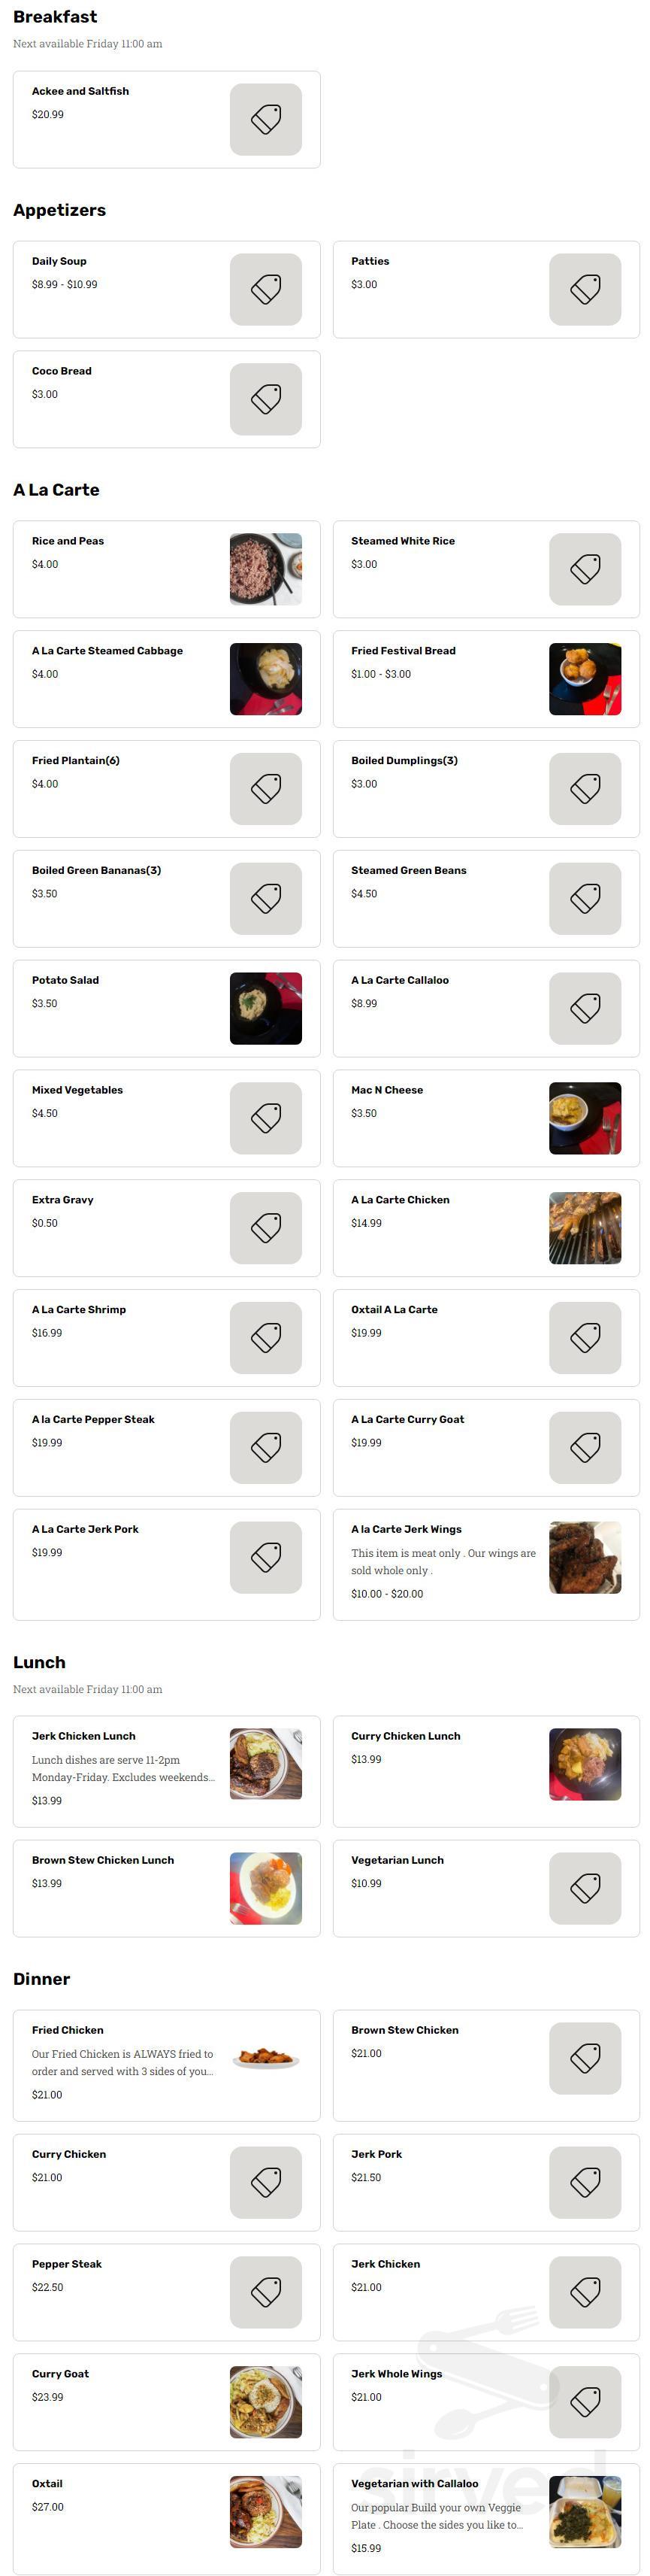Click the tag icon beside Vegetarian Lunch
This screenshot has height=2576, width=650.
pyautogui.click(x=585, y=1889)
